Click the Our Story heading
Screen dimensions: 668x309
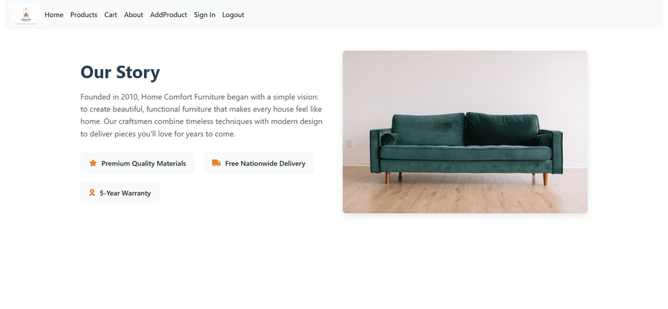coord(120,72)
